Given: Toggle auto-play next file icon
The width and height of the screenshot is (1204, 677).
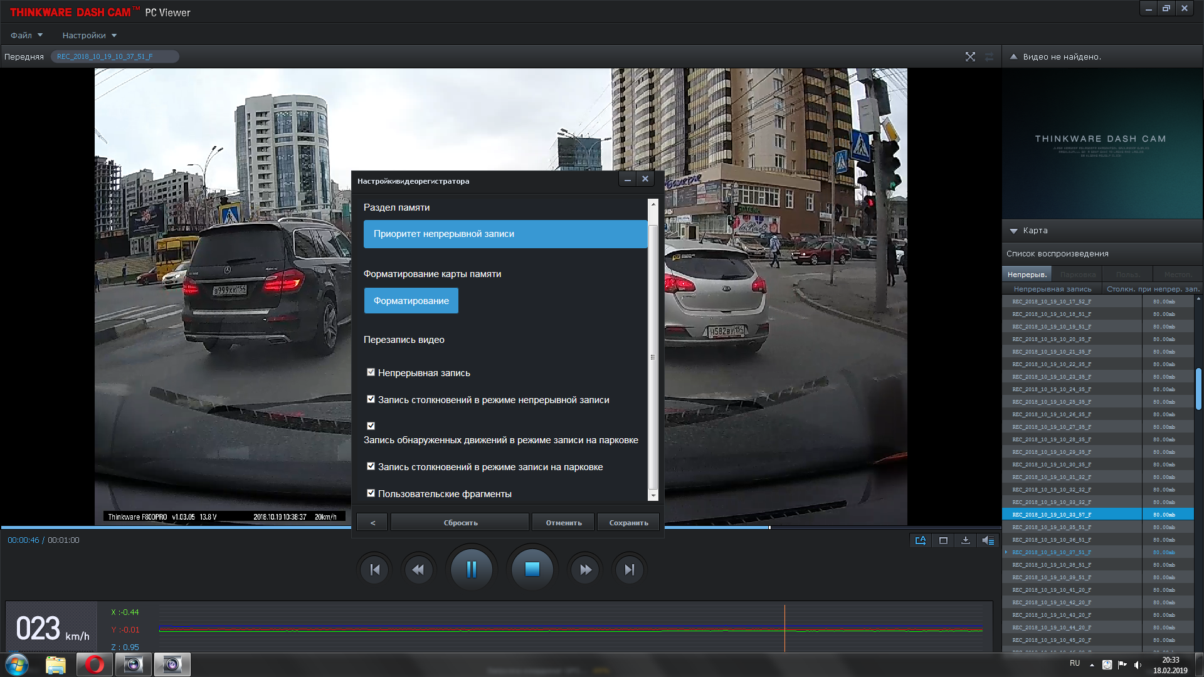Looking at the screenshot, I should 920,540.
